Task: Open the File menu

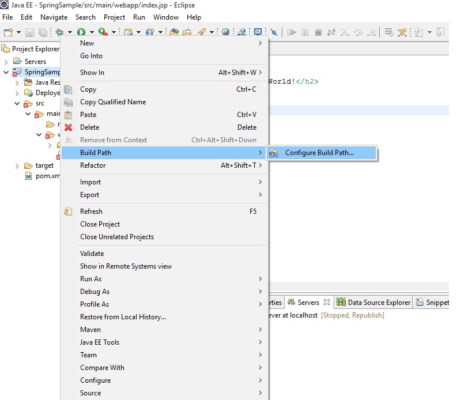Action: (x=7, y=17)
